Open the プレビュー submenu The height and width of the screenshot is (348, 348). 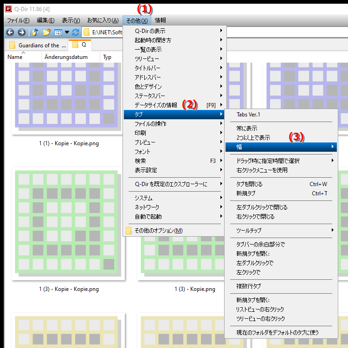(174, 142)
